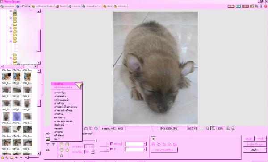
Task: Click the green photo insert icon
Action: [48, 139]
